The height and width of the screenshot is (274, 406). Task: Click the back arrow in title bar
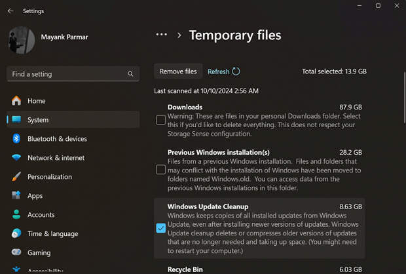pyautogui.click(x=10, y=10)
